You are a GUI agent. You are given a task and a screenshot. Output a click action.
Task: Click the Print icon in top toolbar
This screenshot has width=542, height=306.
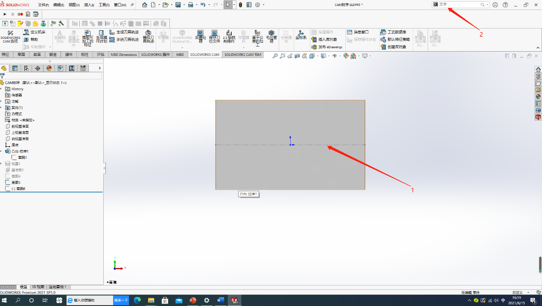191,5
